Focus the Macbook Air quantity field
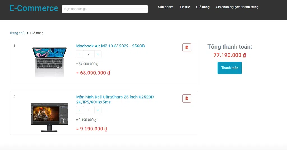The height and width of the screenshot is (150, 287). (x=89, y=54)
